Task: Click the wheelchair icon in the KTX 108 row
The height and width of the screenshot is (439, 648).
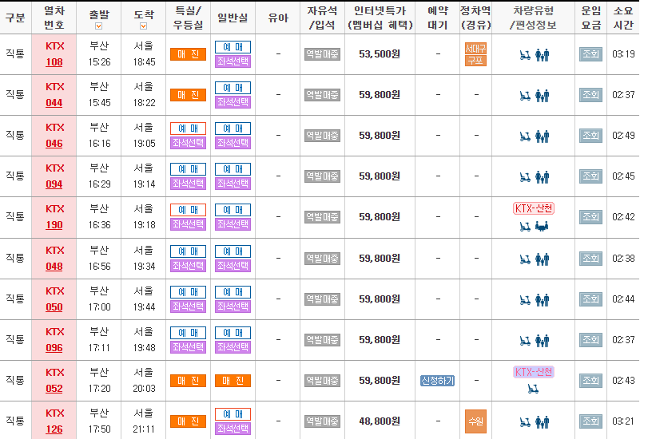Action: (525, 54)
